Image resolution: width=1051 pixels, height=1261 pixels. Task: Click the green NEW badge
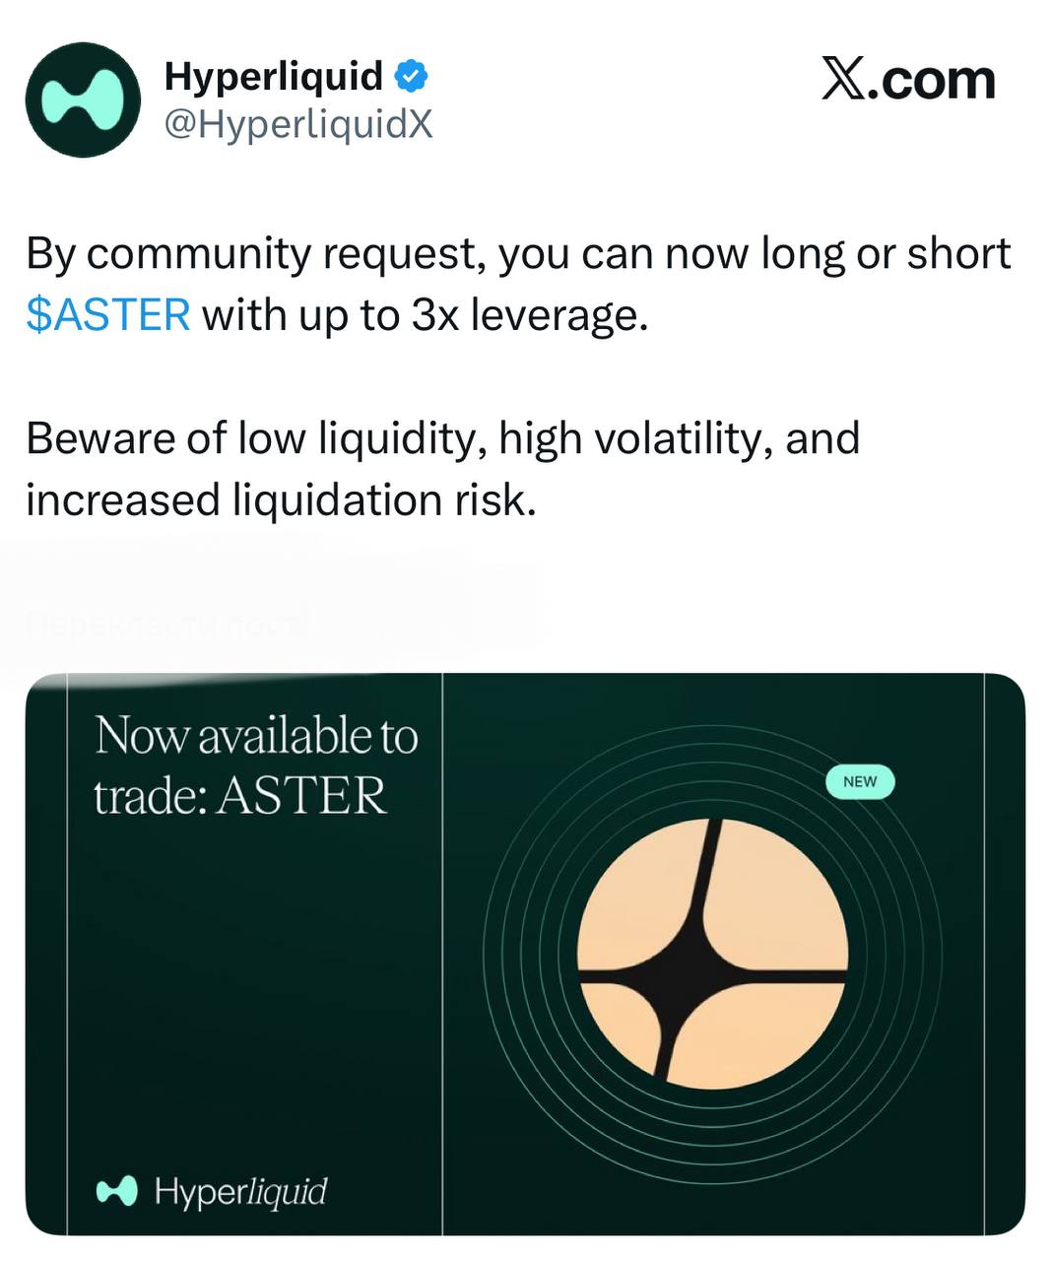tap(860, 781)
